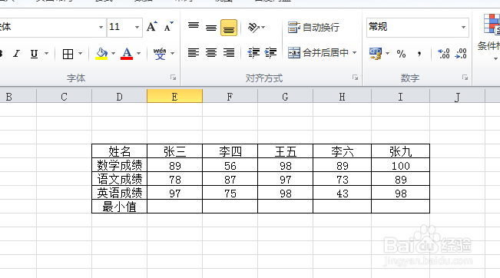
Task: Expand merge and center options arrow
Action: [x=354, y=52]
